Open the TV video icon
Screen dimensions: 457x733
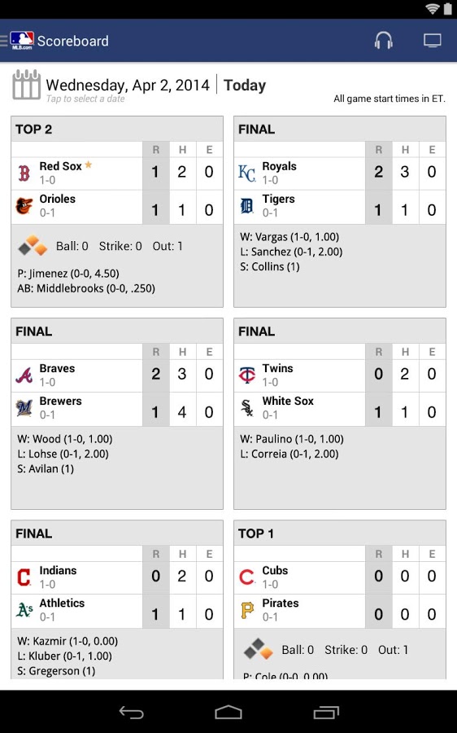pyautogui.click(x=433, y=41)
